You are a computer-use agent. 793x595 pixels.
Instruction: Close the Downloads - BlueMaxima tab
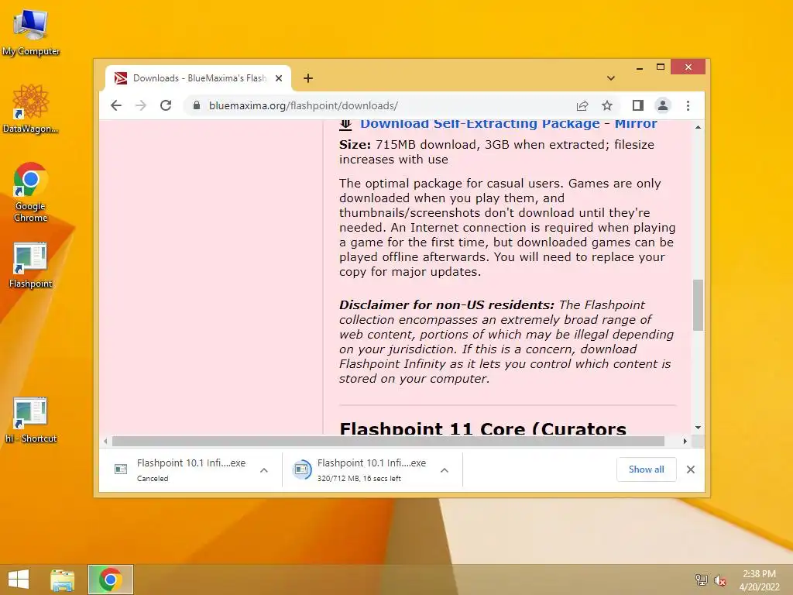(279, 78)
